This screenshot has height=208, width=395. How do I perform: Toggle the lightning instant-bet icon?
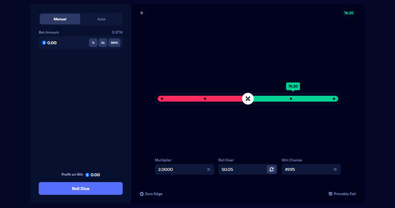(x=141, y=13)
